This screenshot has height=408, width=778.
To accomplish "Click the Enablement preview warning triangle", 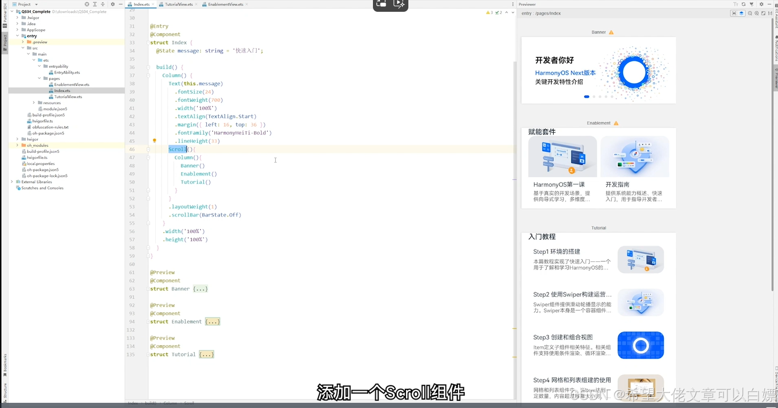I will pos(616,123).
